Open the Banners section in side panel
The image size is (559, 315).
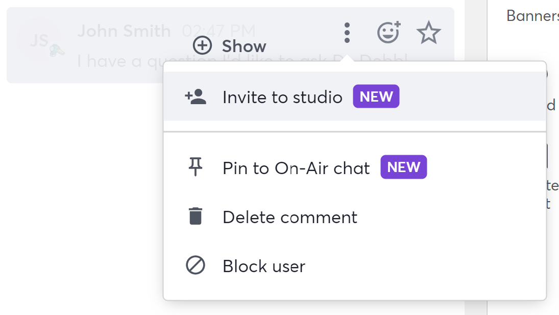tap(532, 16)
